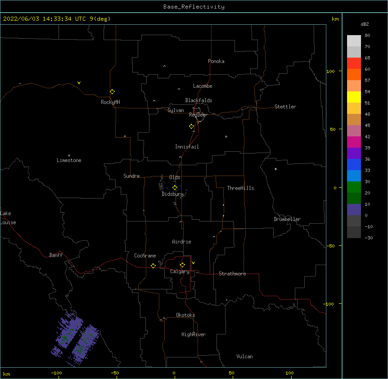The width and height of the screenshot is (388, 379).
Task: Select the 65 dBZ red color swatch
Action: pyautogui.click(x=354, y=63)
